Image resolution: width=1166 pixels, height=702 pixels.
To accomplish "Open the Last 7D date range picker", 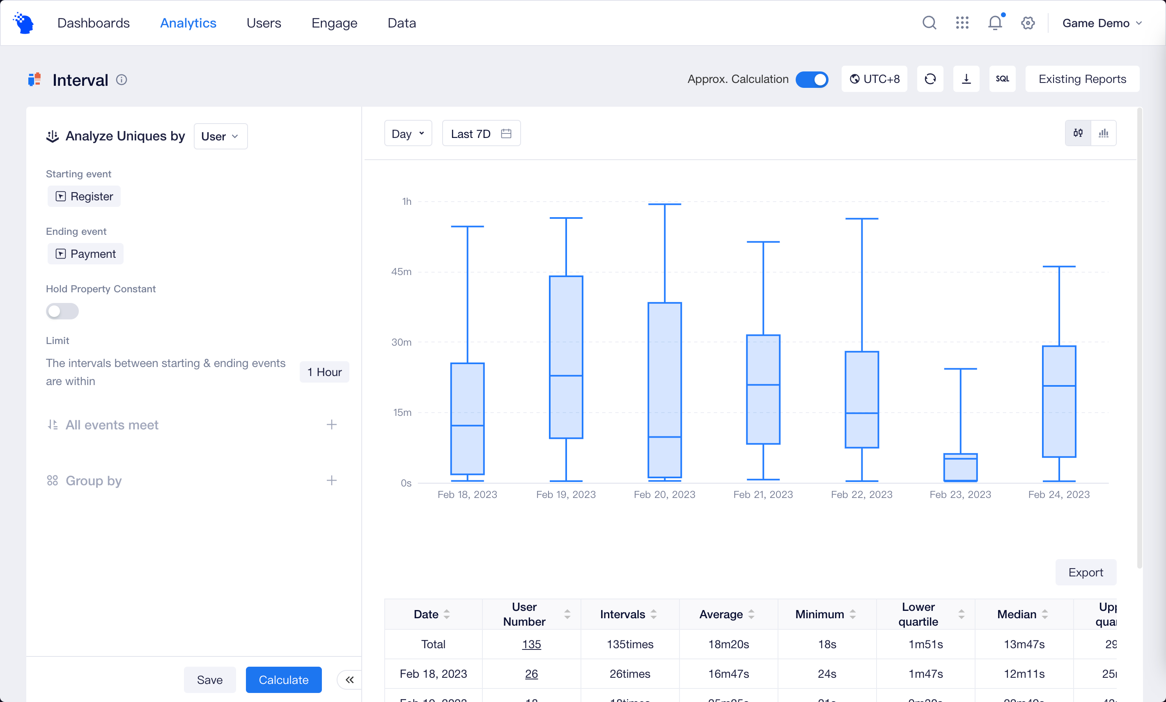I will (481, 134).
